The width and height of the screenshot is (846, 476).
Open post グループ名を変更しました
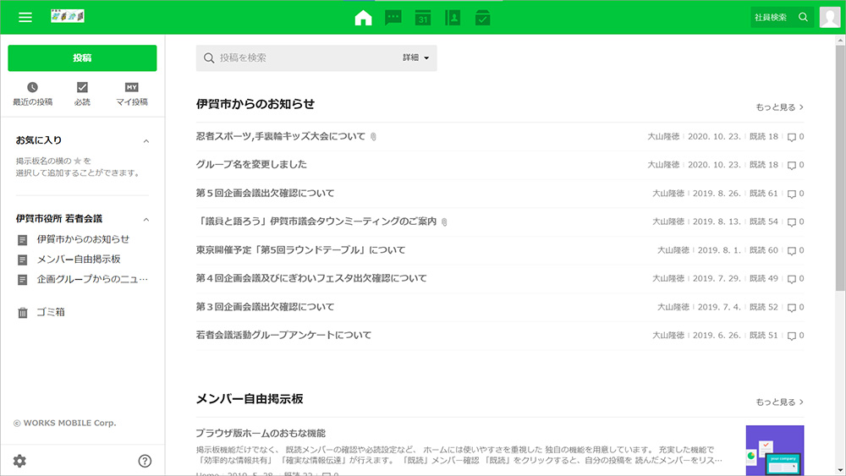click(x=251, y=164)
